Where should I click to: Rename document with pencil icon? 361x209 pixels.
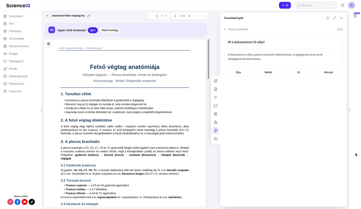(89, 16)
